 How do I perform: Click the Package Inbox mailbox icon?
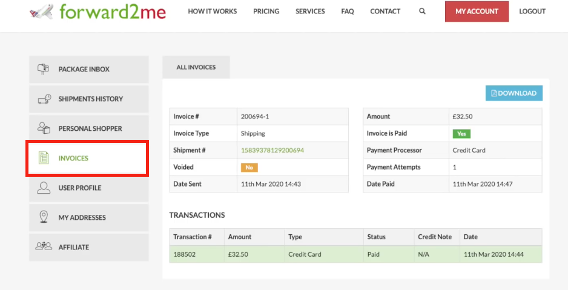pos(44,69)
